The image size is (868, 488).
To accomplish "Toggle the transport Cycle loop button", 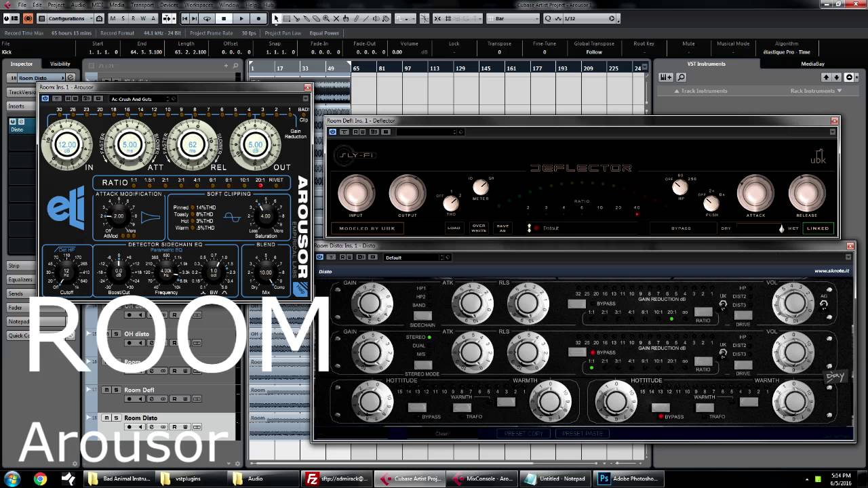I will (x=208, y=18).
